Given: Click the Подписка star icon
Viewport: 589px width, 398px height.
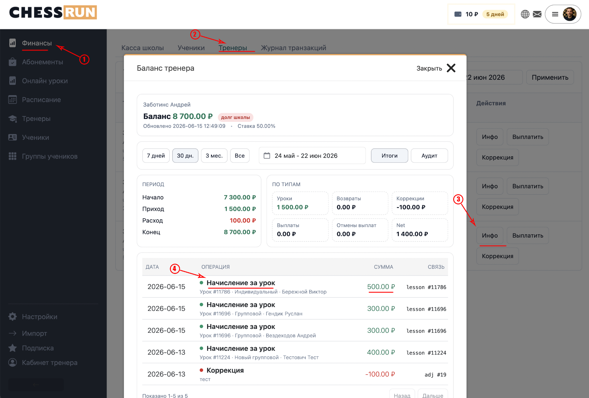Looking at the screenshot, I should 13,348.
